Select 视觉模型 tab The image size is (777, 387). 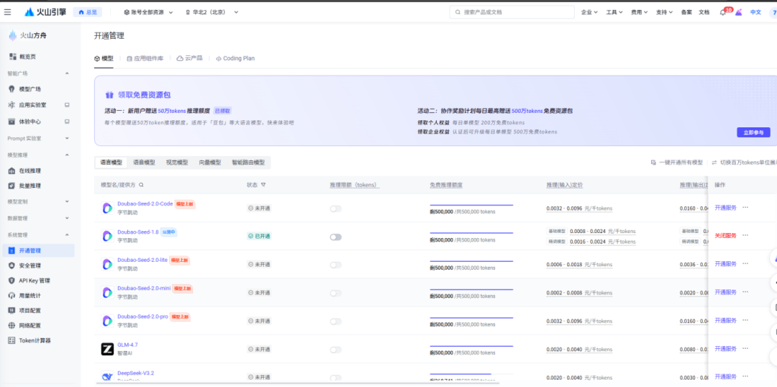pyautogui.click(x=177, y=163)
